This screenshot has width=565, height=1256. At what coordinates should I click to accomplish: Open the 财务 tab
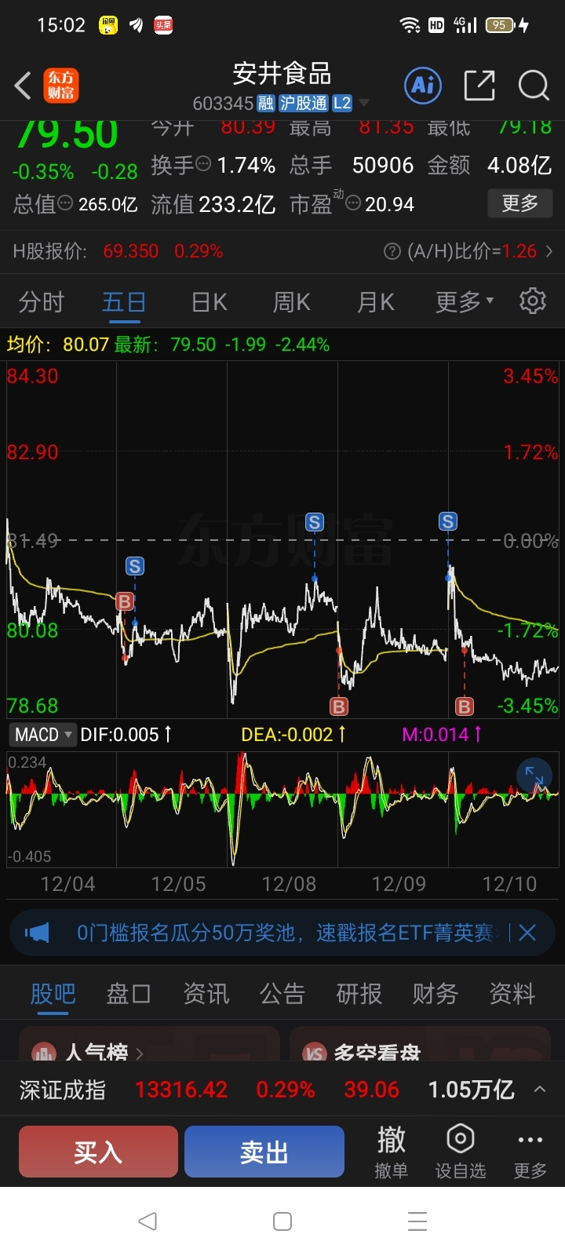point(436,994)
